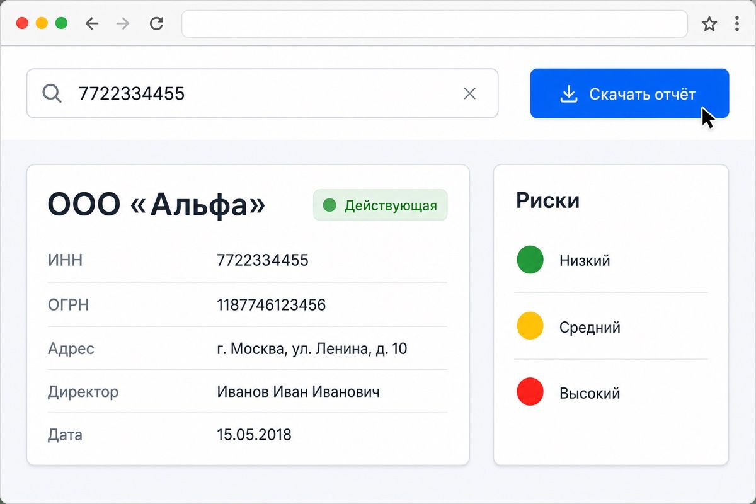
Task: Click the address г. Москва, ул. Ленина
Action: (x=312, y=348)
